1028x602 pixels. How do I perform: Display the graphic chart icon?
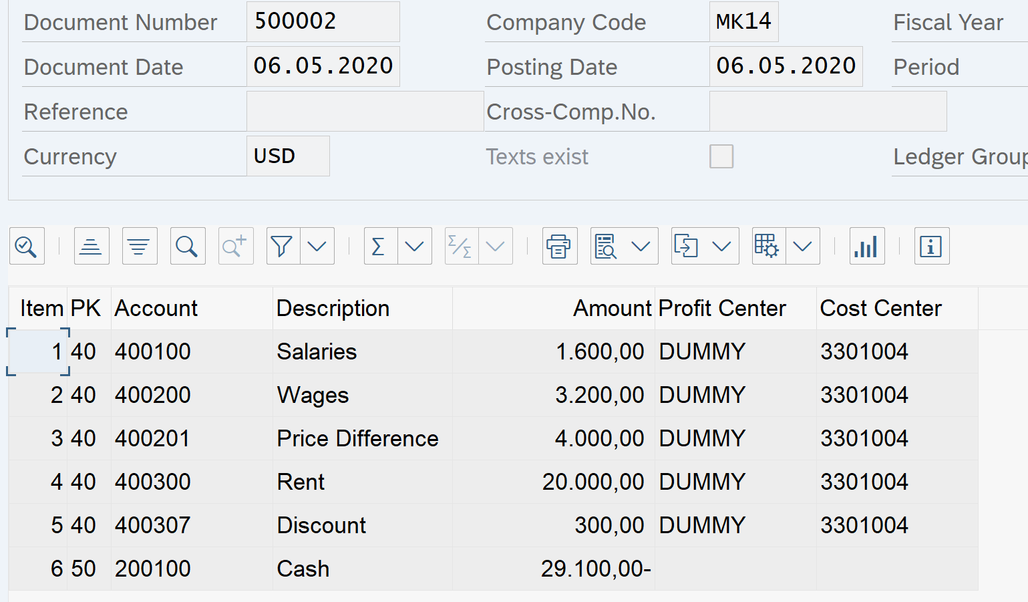pos(866,247)
